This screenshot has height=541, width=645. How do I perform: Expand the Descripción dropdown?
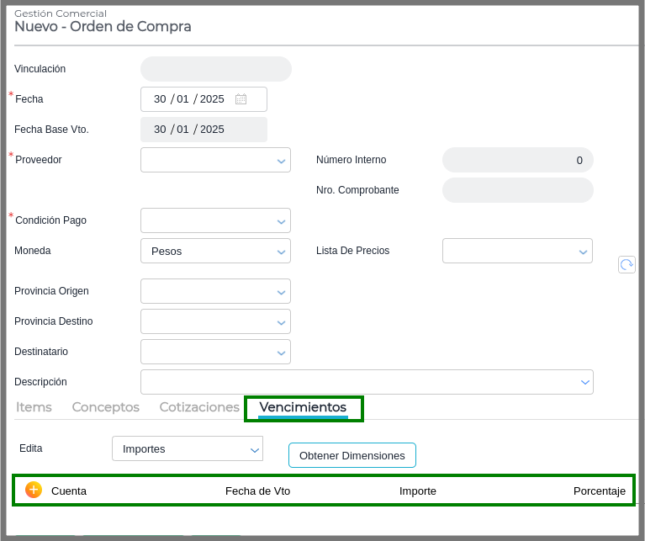[367, 382]
